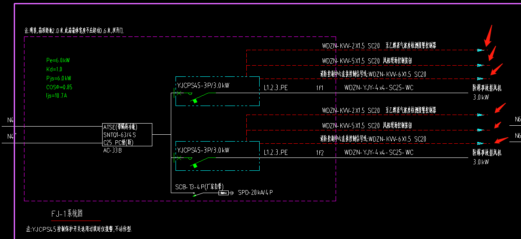
Task: Click the WDZN-KVV-2X1.5 SC20 text of the 1F2 fan
Action: click(x=351, y=111)
